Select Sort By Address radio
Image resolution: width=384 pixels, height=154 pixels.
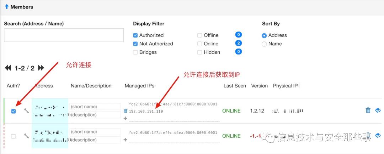coord(264,35)
